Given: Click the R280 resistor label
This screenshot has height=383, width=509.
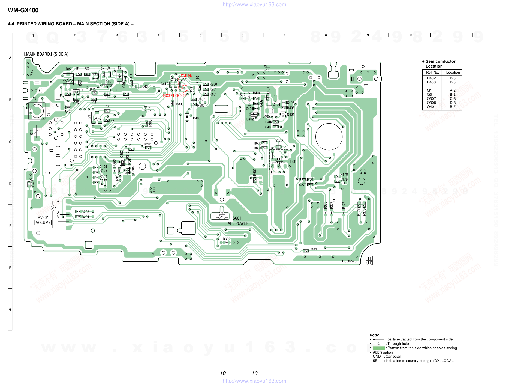Looking at the screenshot, I should pyautogui.click(x=213, y=85).
